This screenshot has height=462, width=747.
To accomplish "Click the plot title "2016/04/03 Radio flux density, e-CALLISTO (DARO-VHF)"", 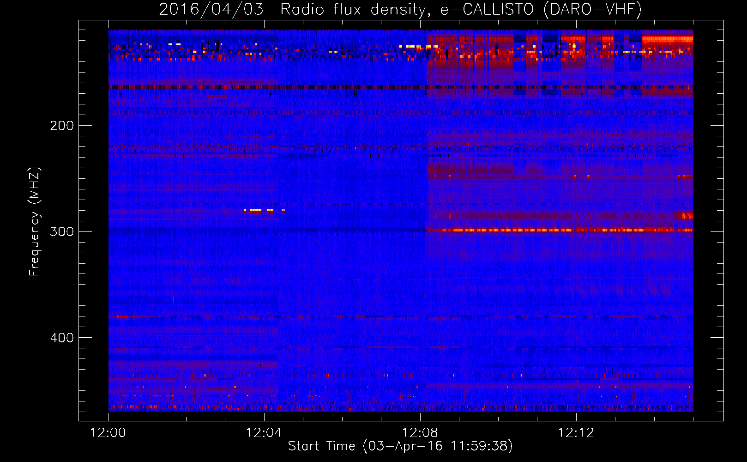I will [x=400, y=10].
